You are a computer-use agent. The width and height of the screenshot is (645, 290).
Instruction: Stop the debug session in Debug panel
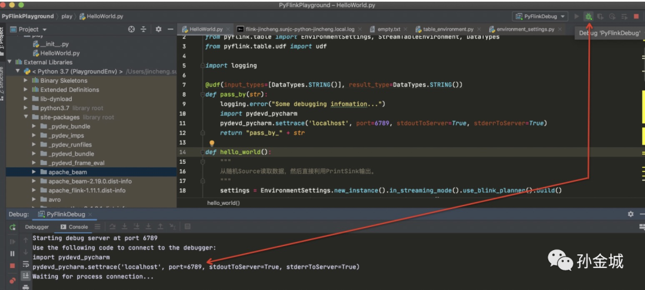(13, 266)
